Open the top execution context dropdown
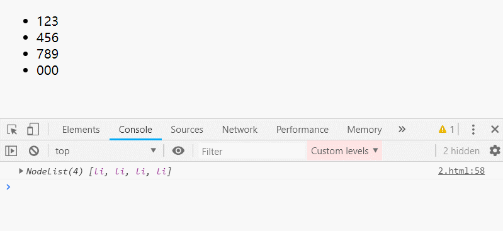Screen dimensions: 503x231 (x=106, y=151)
